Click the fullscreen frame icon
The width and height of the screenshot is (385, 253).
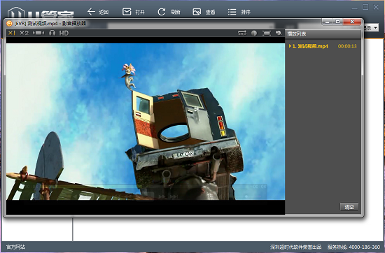pyautogui.click(x=267, y=33)
